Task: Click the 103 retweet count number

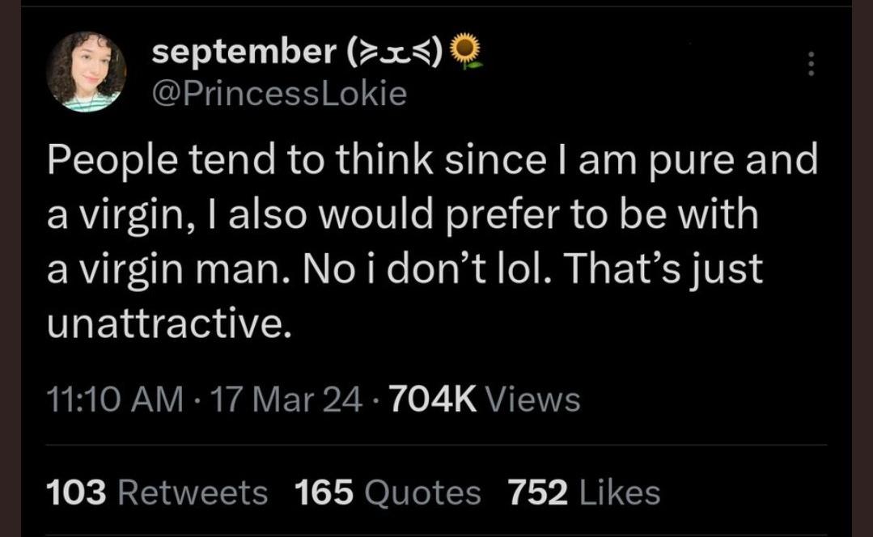Action: point(76,493)
